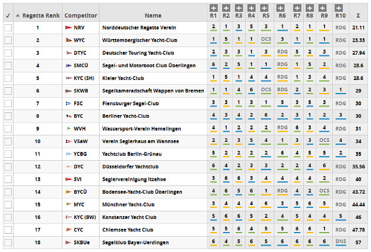Click the SVI red flag icon
The height and width of the screenshot is (252, 371).
click(68, 180)
